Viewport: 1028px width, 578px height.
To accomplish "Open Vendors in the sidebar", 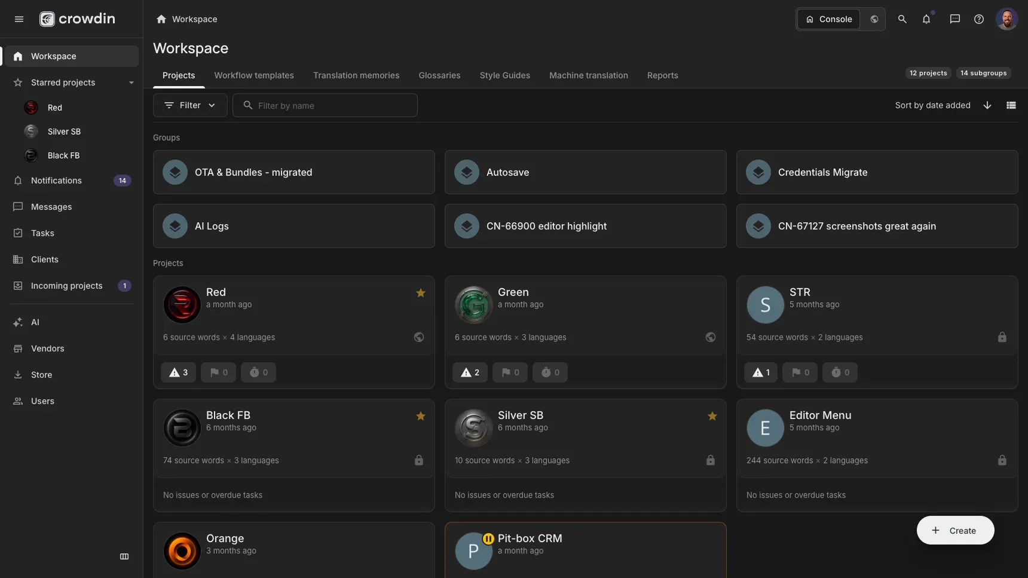I will click(71, 348).
